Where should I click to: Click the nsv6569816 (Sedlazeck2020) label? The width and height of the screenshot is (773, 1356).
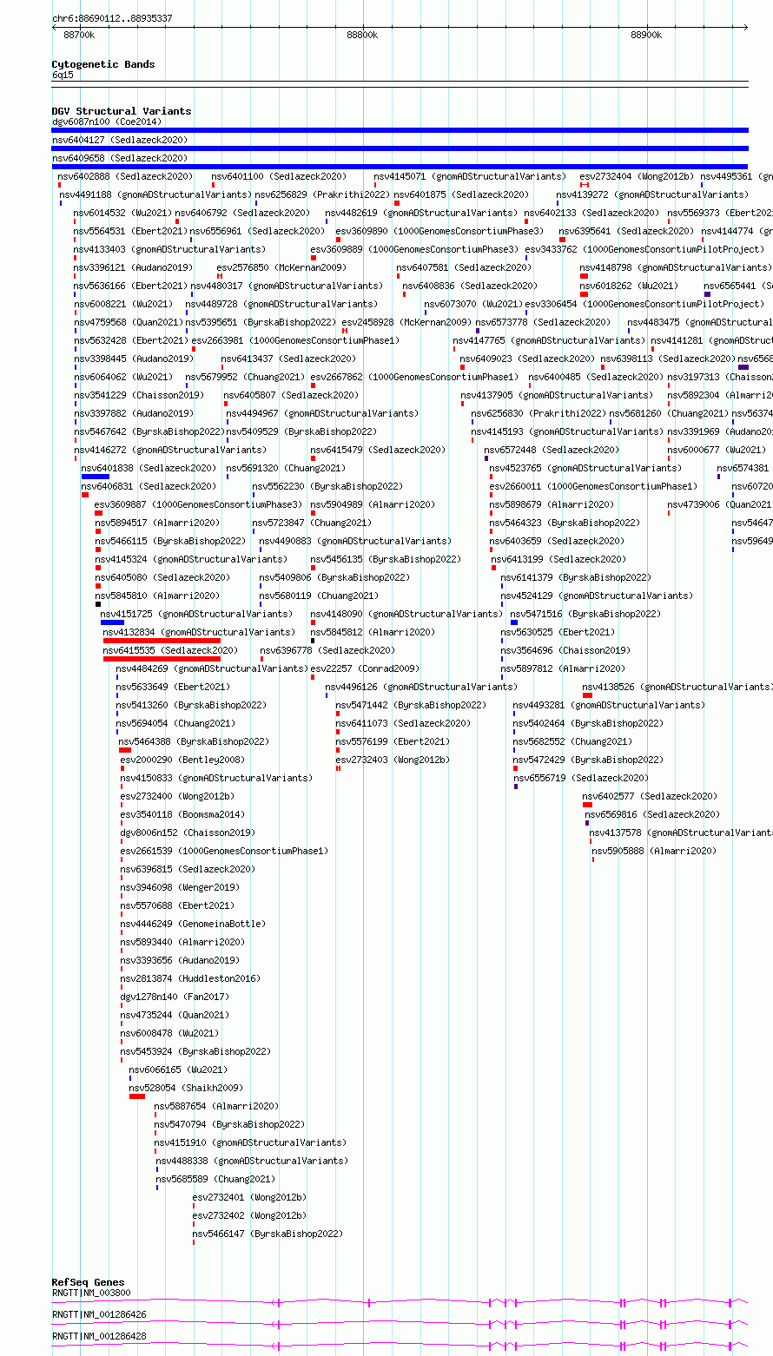click(652, 814)
